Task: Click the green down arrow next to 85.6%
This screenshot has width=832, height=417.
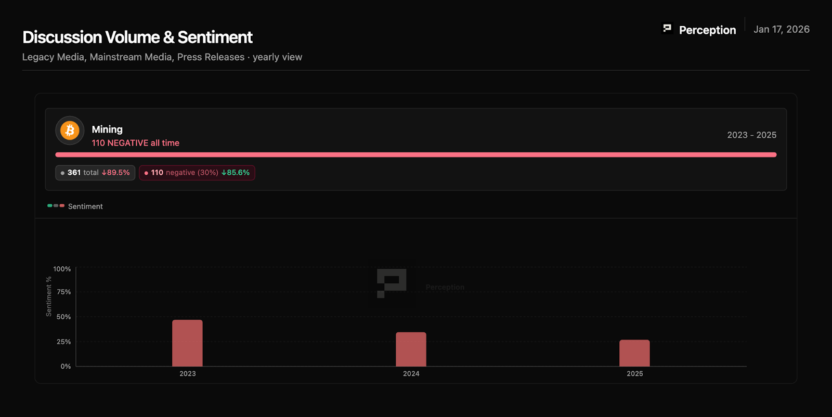Action: click(x=224, y=173)
